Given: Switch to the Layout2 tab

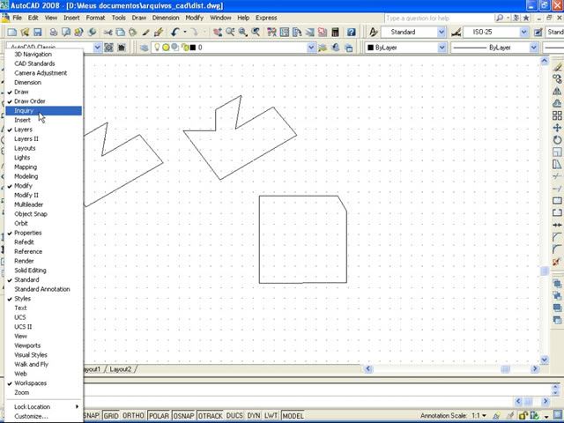Looking at the screenshot, I should [121, 369].
